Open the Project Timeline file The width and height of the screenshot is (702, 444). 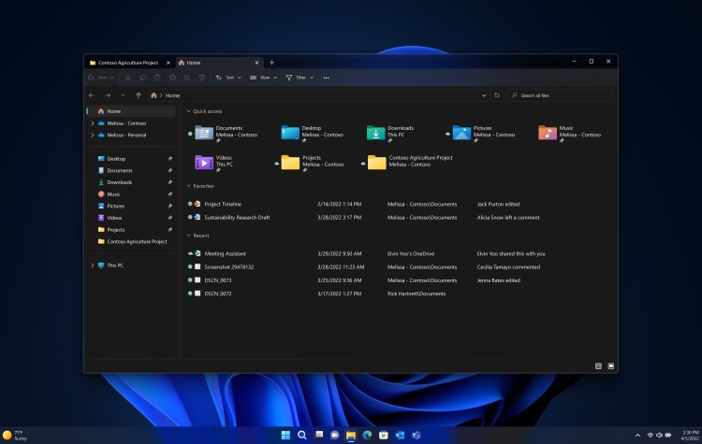225,203
